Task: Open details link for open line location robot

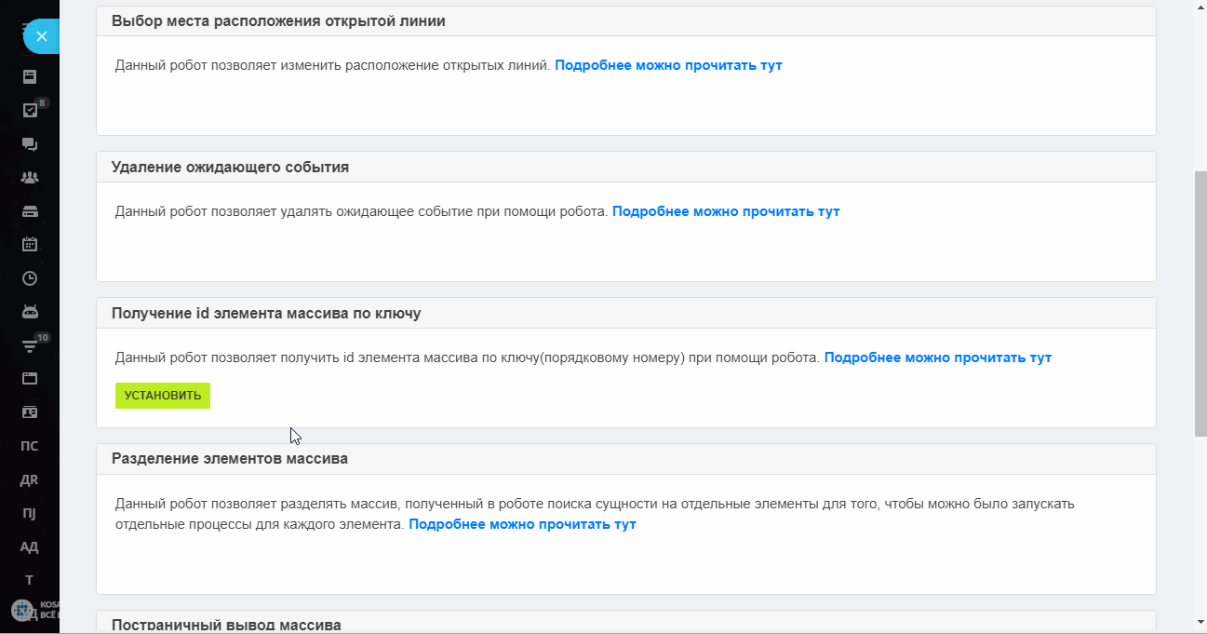Action: (668, 66)
